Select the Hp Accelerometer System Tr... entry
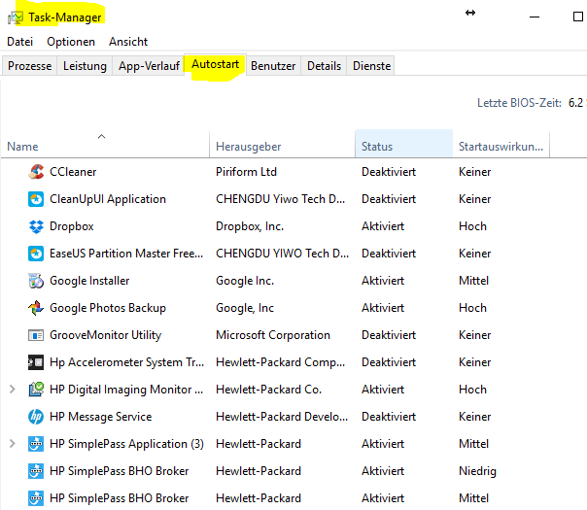587x510 pixels. pyautogui.click(x=126, y=362)
